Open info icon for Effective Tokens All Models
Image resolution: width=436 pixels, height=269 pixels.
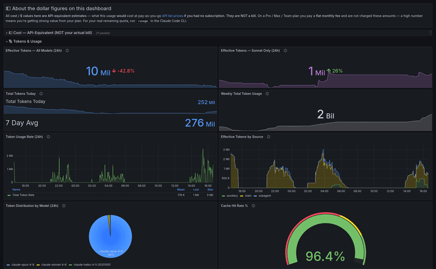(67, 50)
